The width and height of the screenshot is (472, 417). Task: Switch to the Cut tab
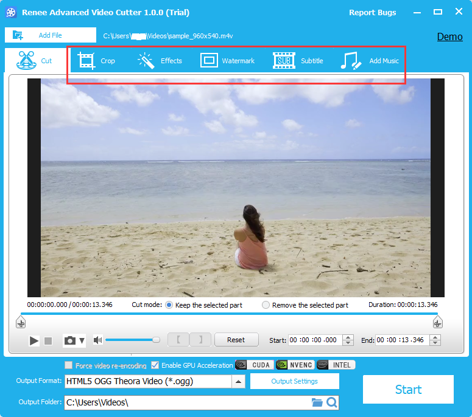[x=35, y=61]
